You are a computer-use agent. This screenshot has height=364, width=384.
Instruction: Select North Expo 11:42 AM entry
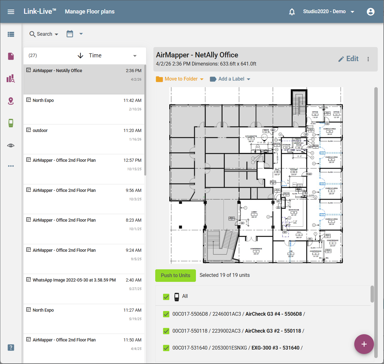(x=84, y=109)
